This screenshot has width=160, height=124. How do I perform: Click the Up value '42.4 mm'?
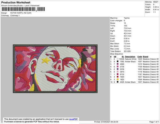coord(127,33)
